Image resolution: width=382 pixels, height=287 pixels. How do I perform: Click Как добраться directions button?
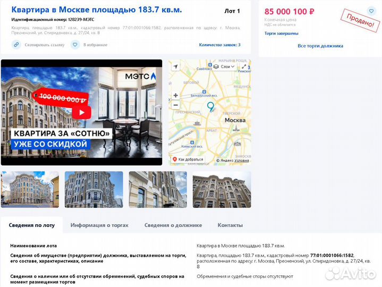pyautogui.click(x=188, y=159)
